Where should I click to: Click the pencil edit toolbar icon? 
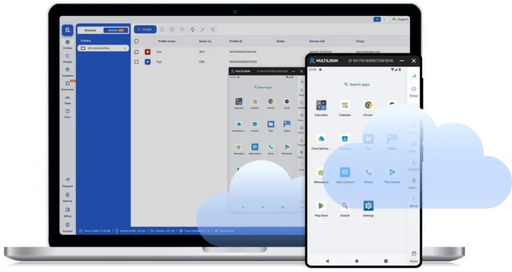(203, 29)
